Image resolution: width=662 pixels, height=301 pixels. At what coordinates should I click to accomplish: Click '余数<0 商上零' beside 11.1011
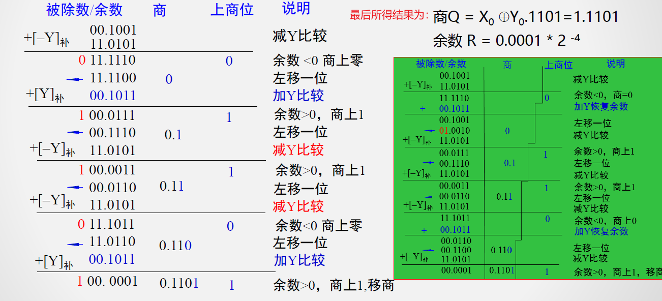point(319,225)
